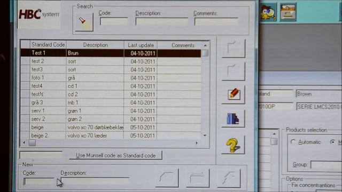Select the 'grå 3' row
The height and width of the screenshot is (192, 342).
(x=111, y=102)
